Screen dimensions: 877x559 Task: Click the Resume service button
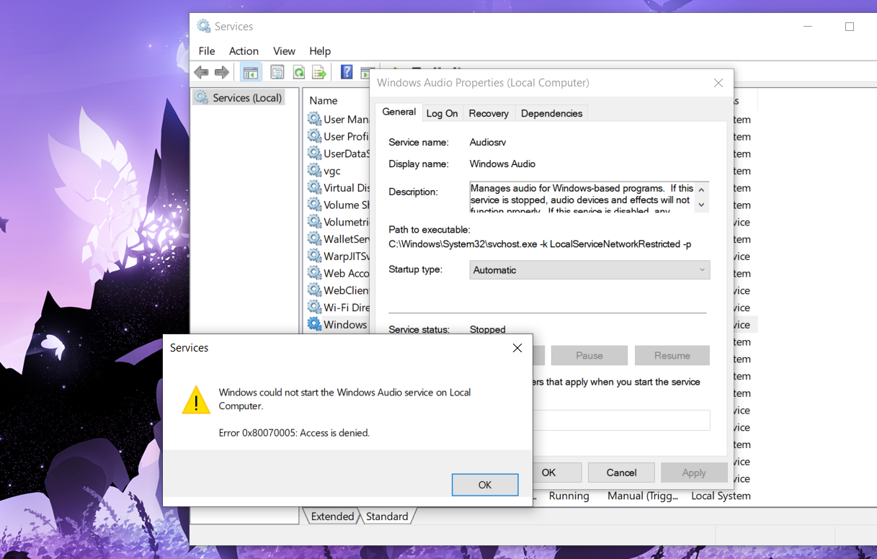[672, 355]
